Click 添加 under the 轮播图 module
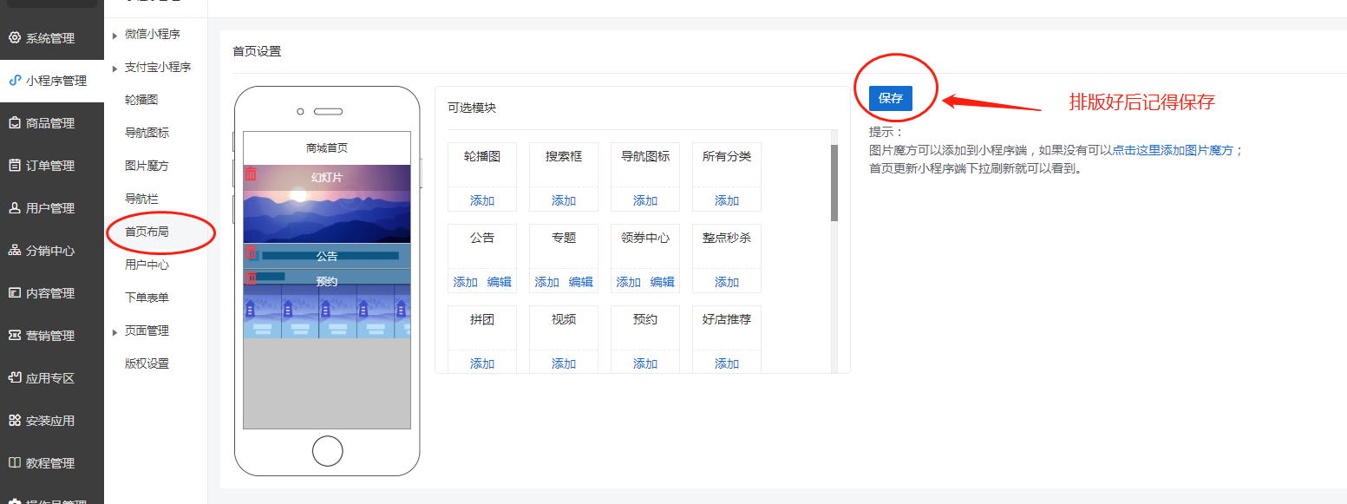Image resolution: width=1347 pixels, height=504 pixels. 482,200
